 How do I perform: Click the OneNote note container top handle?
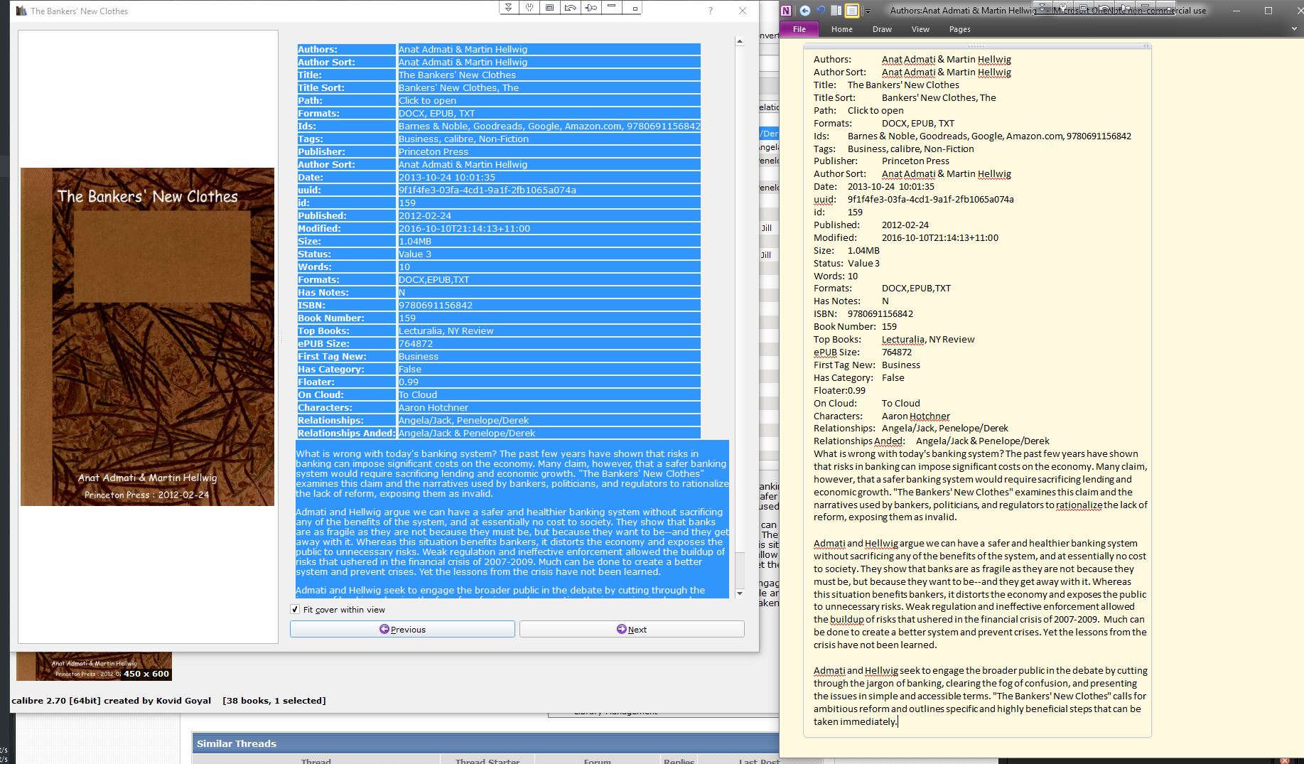977,46
